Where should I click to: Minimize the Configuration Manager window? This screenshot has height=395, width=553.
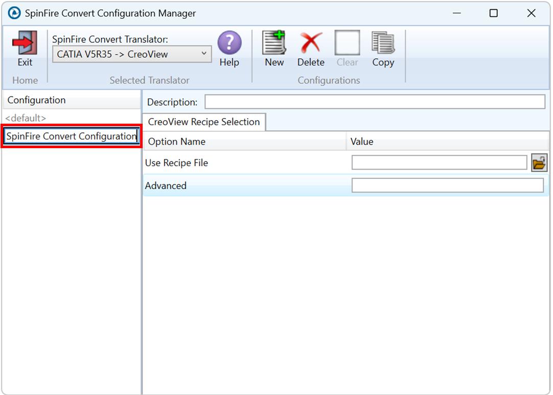(457, 13)
